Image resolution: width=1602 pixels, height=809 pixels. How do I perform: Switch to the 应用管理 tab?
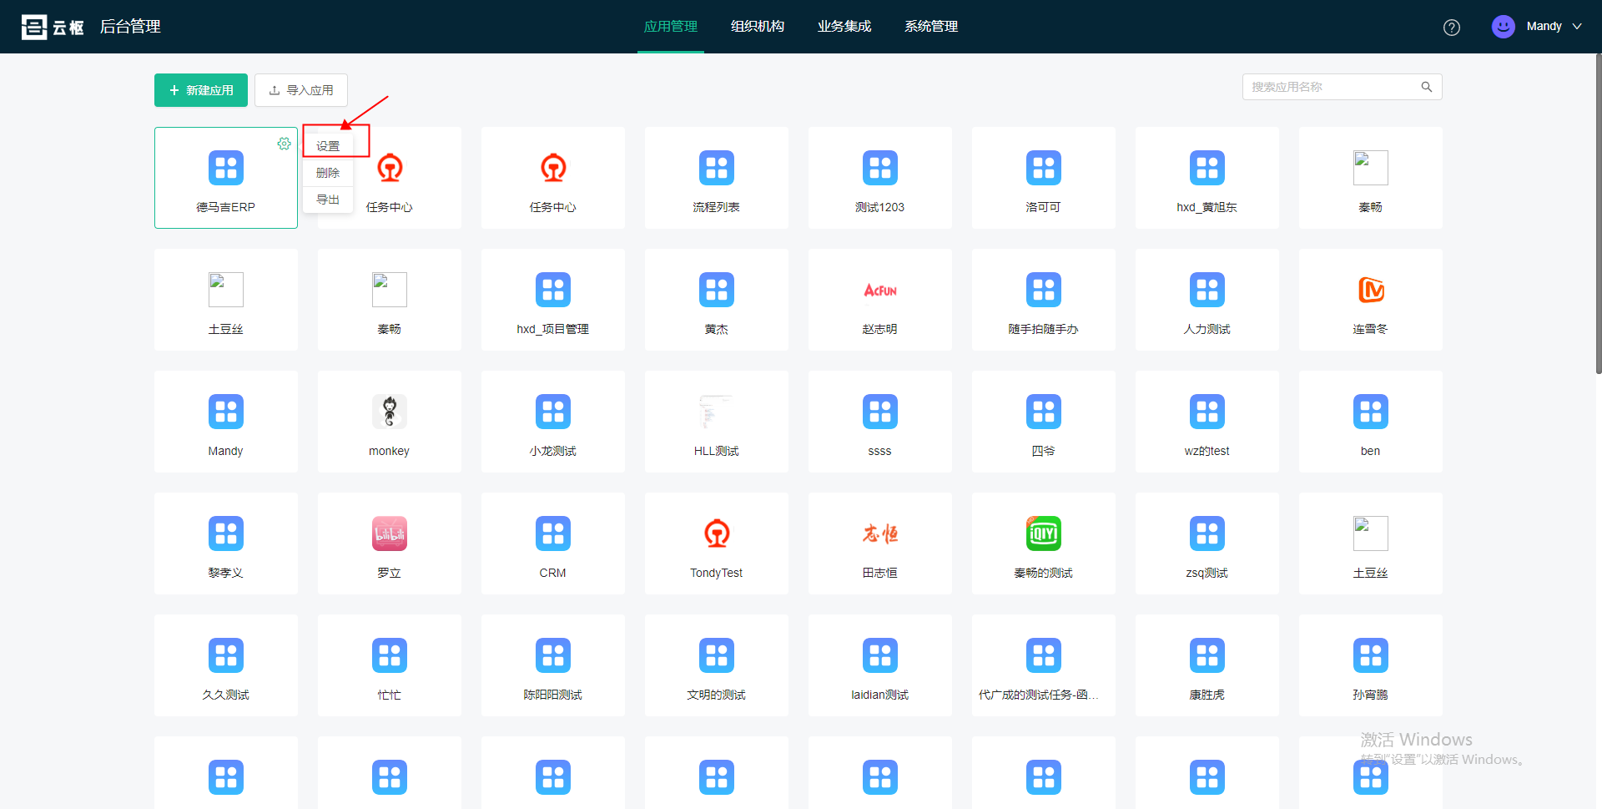pos(671,27)
